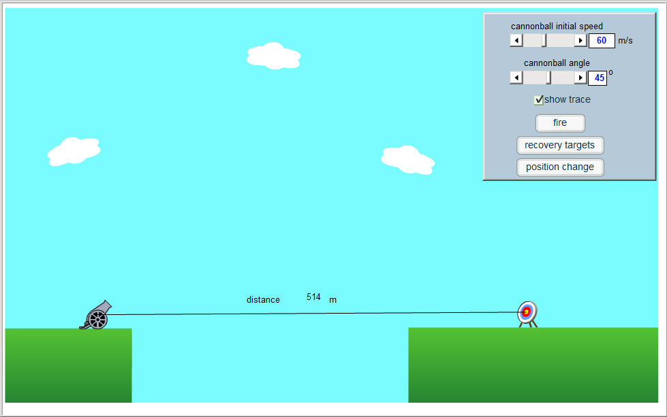Click the recovery targets button
667x417 pixels.
tap(559, 145)
